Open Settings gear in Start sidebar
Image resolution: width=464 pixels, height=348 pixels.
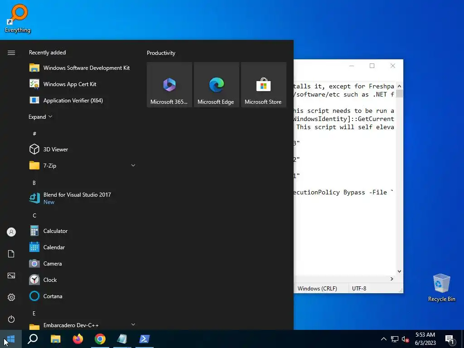coord(11,297)
